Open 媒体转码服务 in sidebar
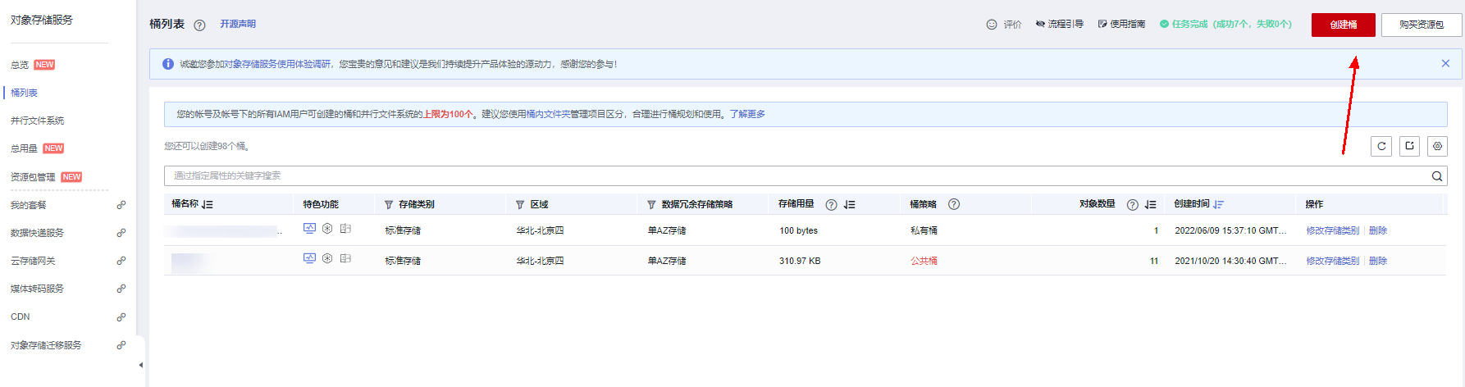This screenshot has height=387, width=1465. point(37,289)
